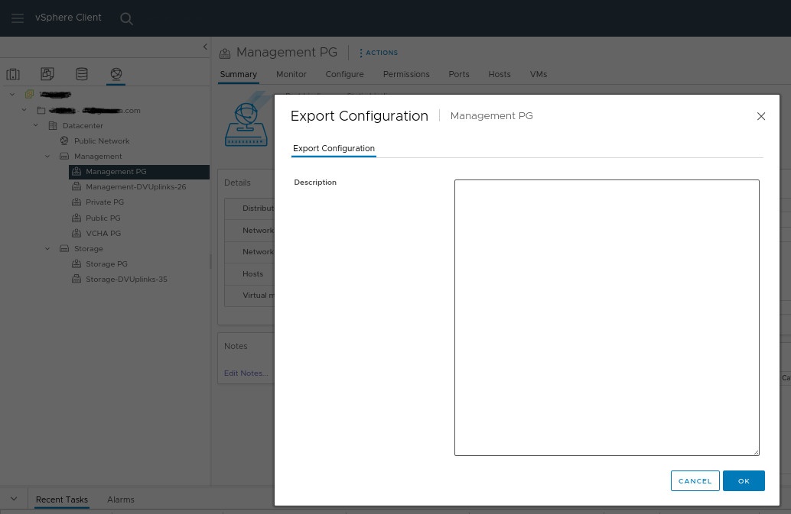Collapse the left navigation sidebar
Screen dimensions: 791x514
pos(205,47)
